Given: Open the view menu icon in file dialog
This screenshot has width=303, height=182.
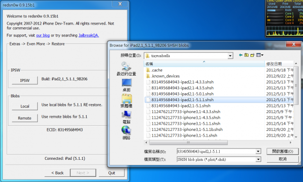Looking at the screenshot, I should (x=260, y=55).
